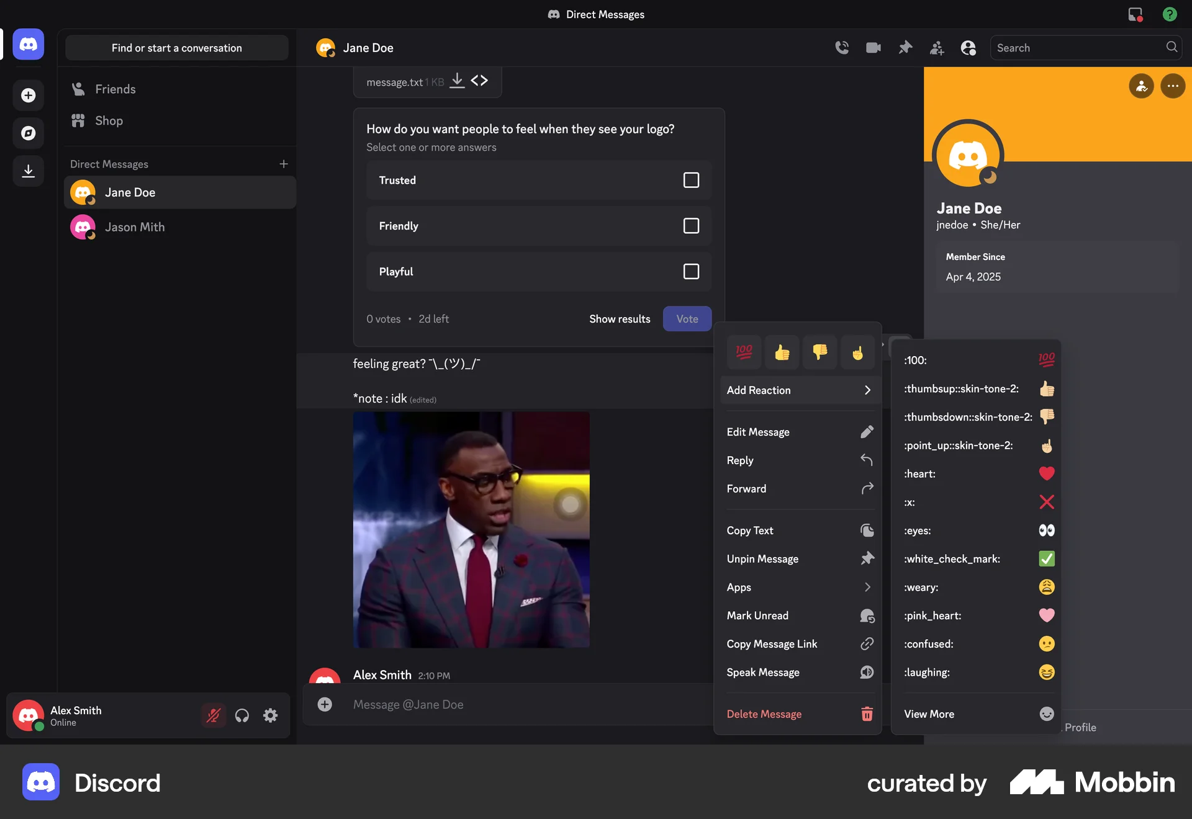This screenshot has width=1192, height=819.
Task: Click Show results on the poll
Action: point(619,318)
